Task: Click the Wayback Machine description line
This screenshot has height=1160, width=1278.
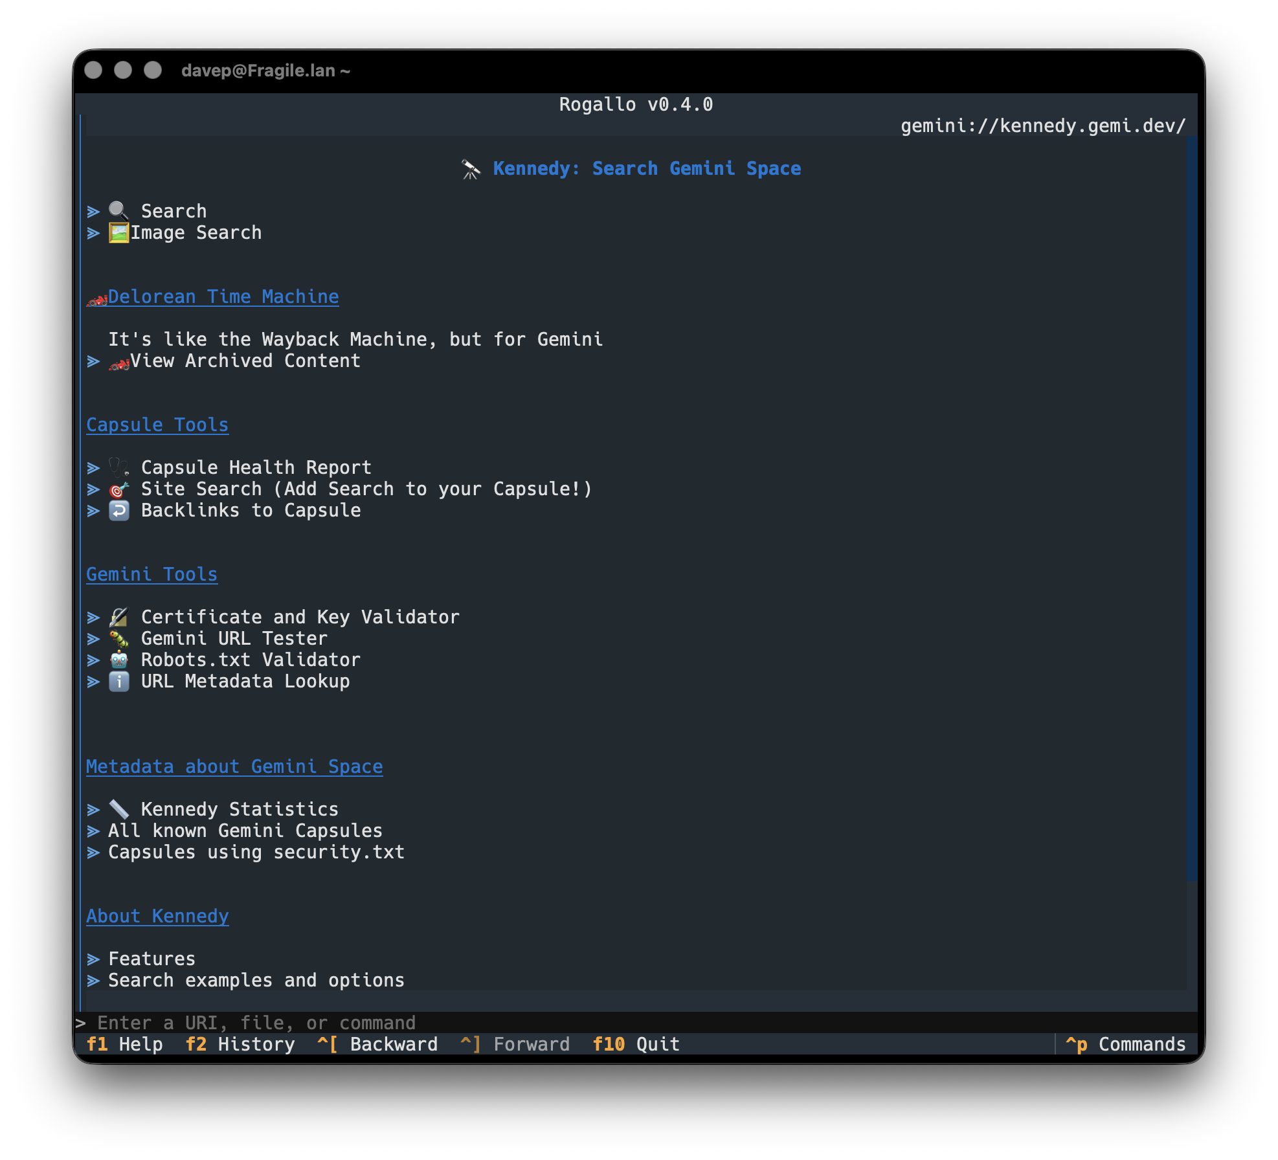Action: pyautogui.click(x=355, y=339)
